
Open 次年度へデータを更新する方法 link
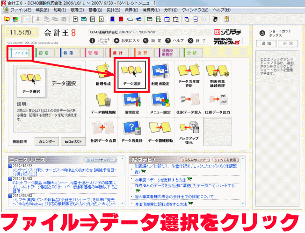click(x=160, y=179)
